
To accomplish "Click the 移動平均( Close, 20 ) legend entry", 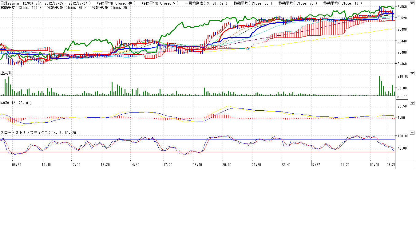I will [x=67, y=7].
